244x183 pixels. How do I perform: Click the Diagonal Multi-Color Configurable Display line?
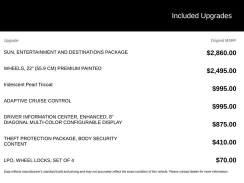pos(63,122)
